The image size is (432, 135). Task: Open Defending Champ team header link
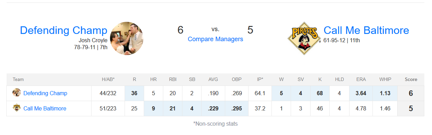click(x=64, y=30)
